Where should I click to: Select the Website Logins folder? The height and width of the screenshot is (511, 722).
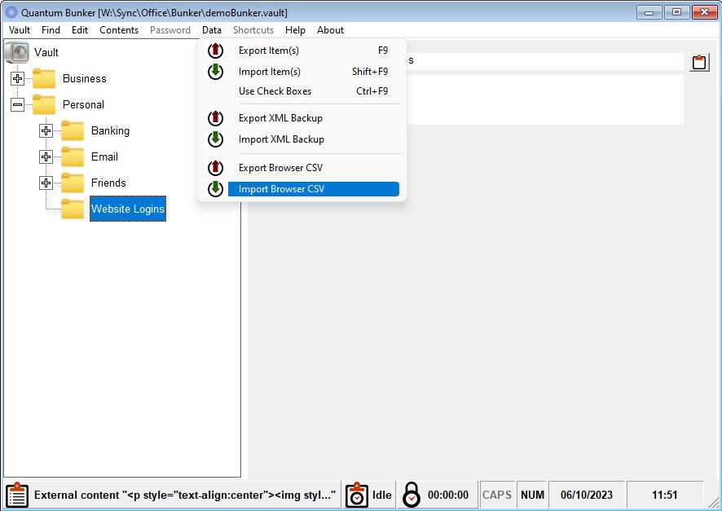[127, 209]
